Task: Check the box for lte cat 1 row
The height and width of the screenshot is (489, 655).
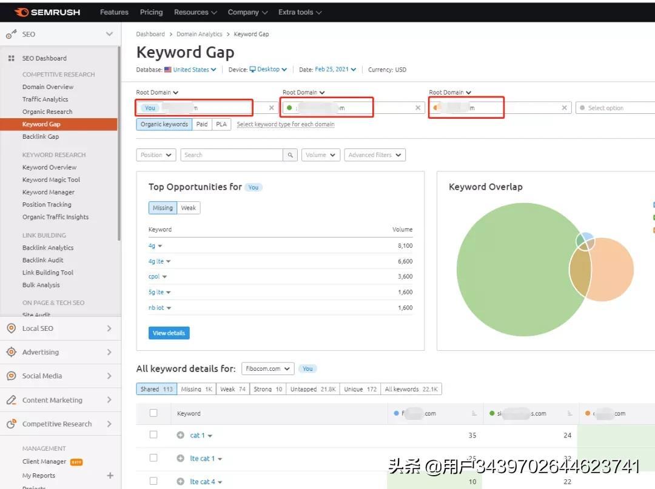Action: click(x=153, y=458)
